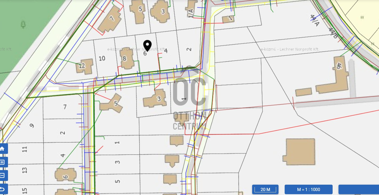The image size is (379, 195).
Task: Click the M = 1 : 1000 scale button
Action: (x=308, y=189)
